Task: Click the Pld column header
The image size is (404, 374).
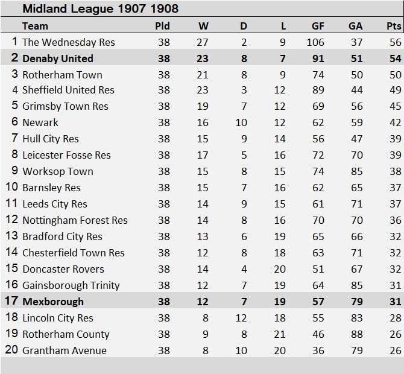Action: [163, 26]
